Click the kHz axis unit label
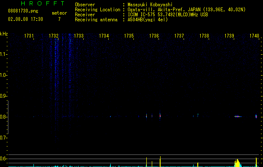This screenshot has height=167, width=263. (4, 34)
